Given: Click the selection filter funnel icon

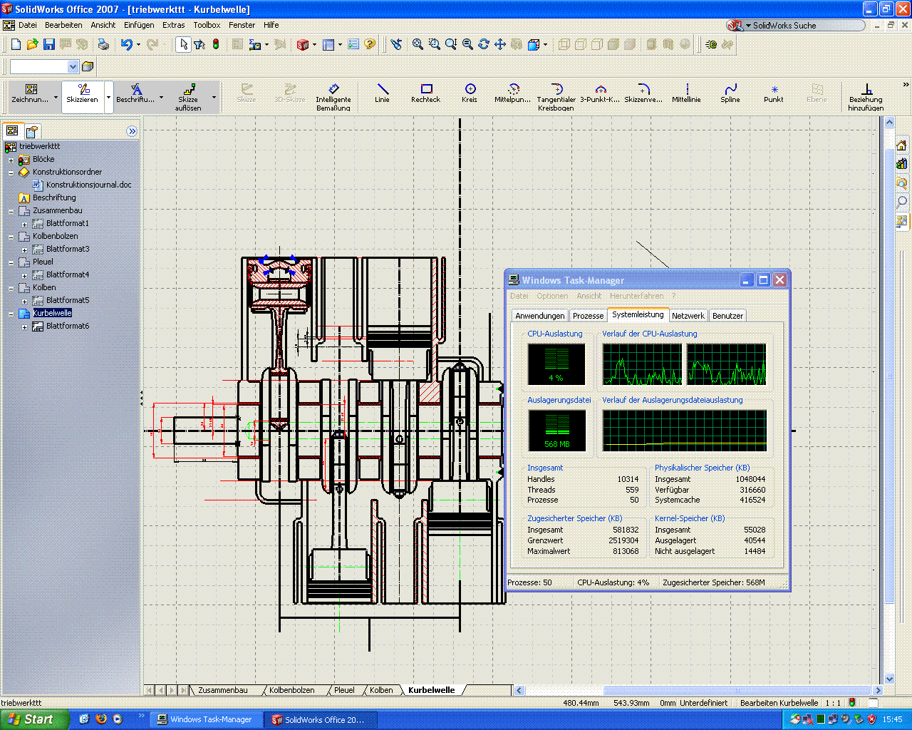Looking at the screenshot, I should pyautogui.click(x=200, y=44).
